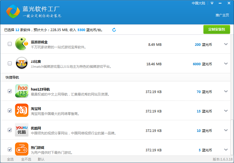Open the 中国大陆 region selector
This screenshot has width=234, height=163.
[198, 3]
